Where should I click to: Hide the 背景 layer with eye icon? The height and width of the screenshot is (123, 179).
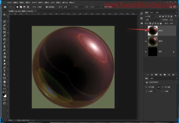click(146, 52)
